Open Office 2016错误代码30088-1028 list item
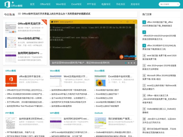This screenshot has width=183, height=137. 25,94
